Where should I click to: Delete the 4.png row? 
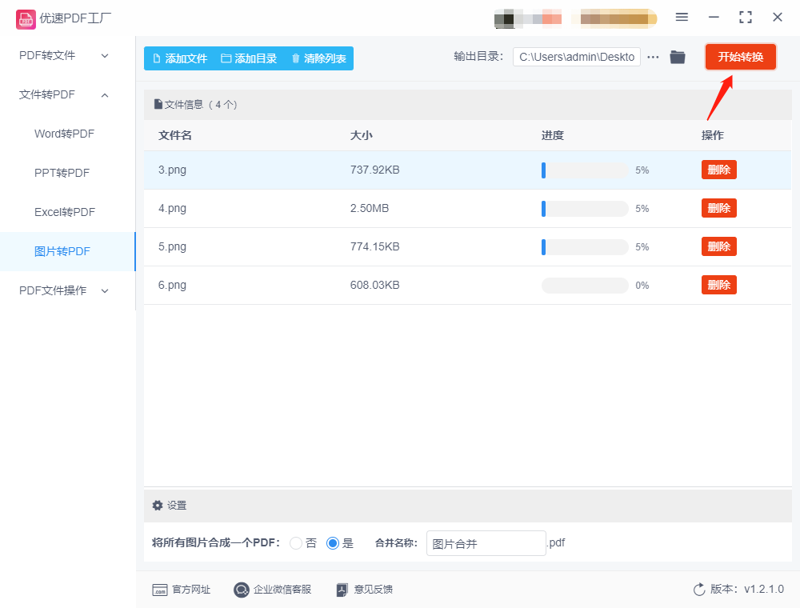click(x=719, y=208)
